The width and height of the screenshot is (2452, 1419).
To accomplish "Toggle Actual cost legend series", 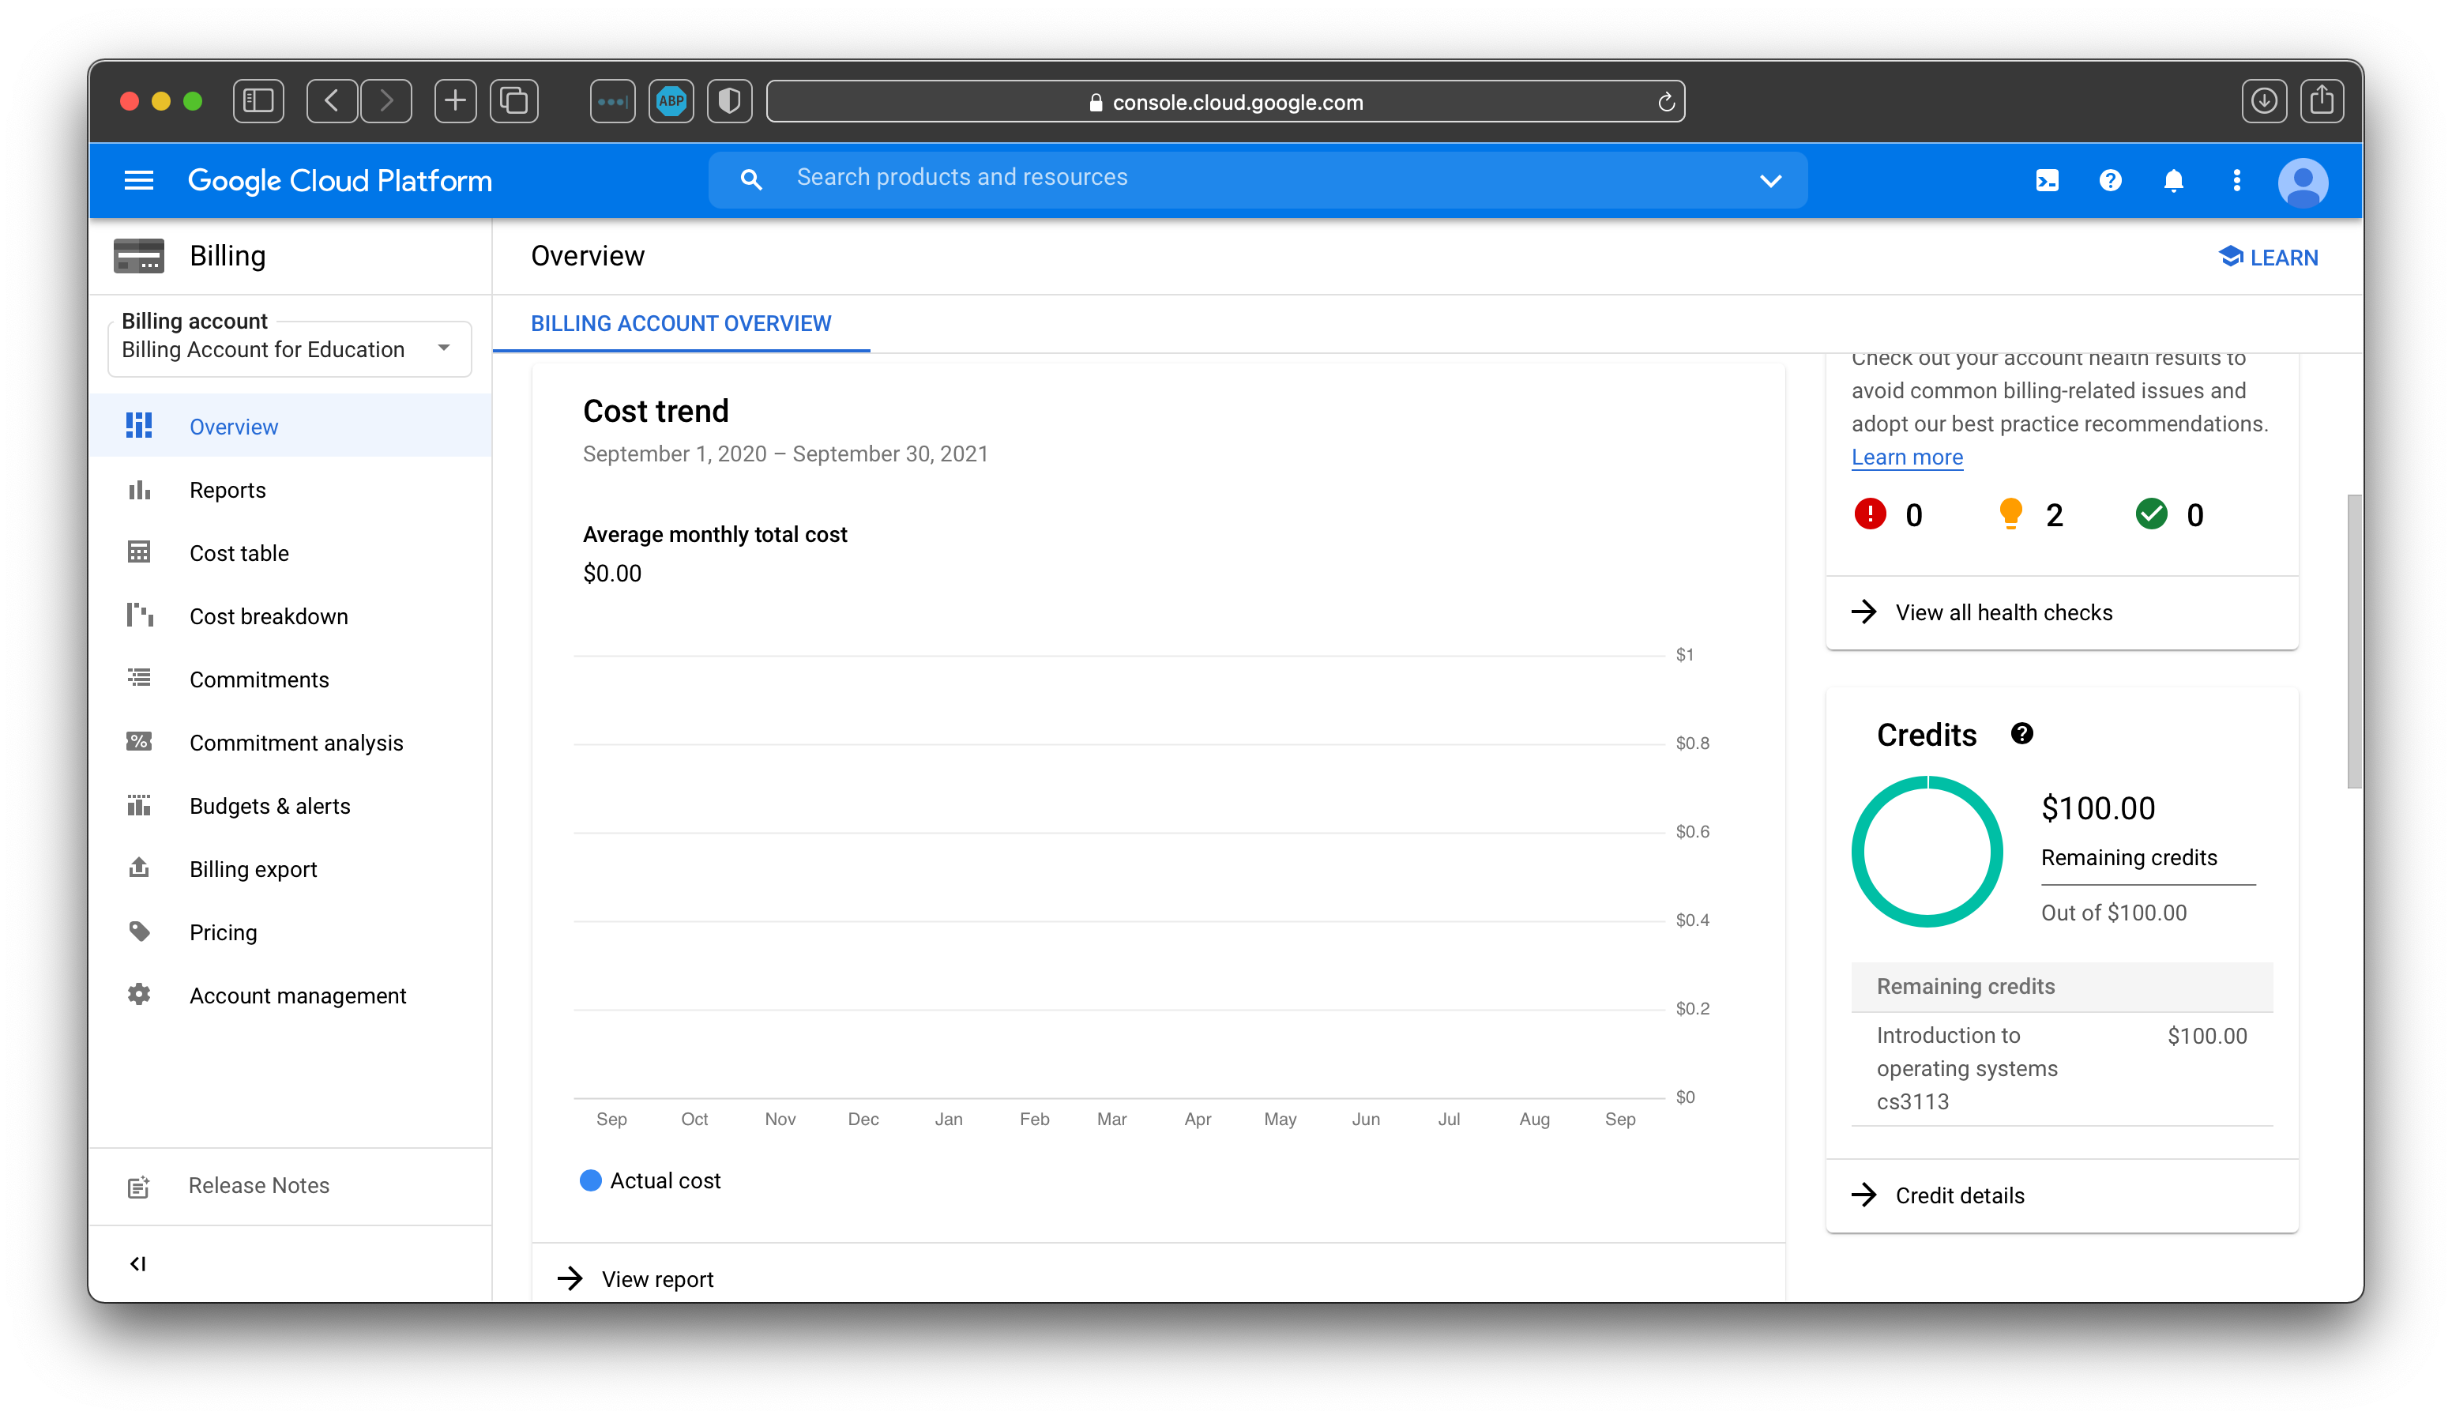I will 650,1180.
